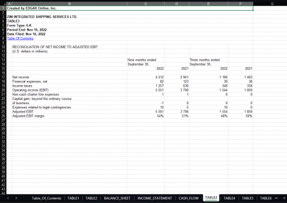The width and height of the screenshot is (287, 203).
Task: Click the 'Form Type: 6-K' cell
Action: tap(19, 25)
